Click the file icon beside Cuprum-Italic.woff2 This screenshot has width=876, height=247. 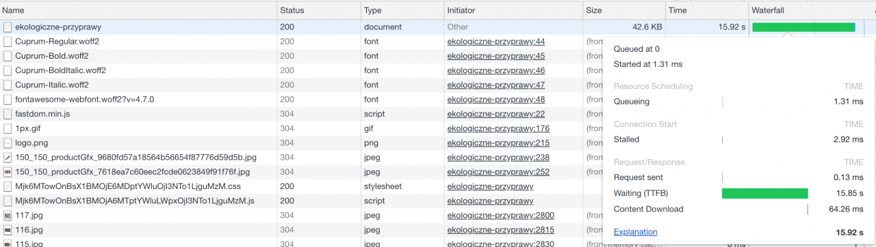point(8,85)
